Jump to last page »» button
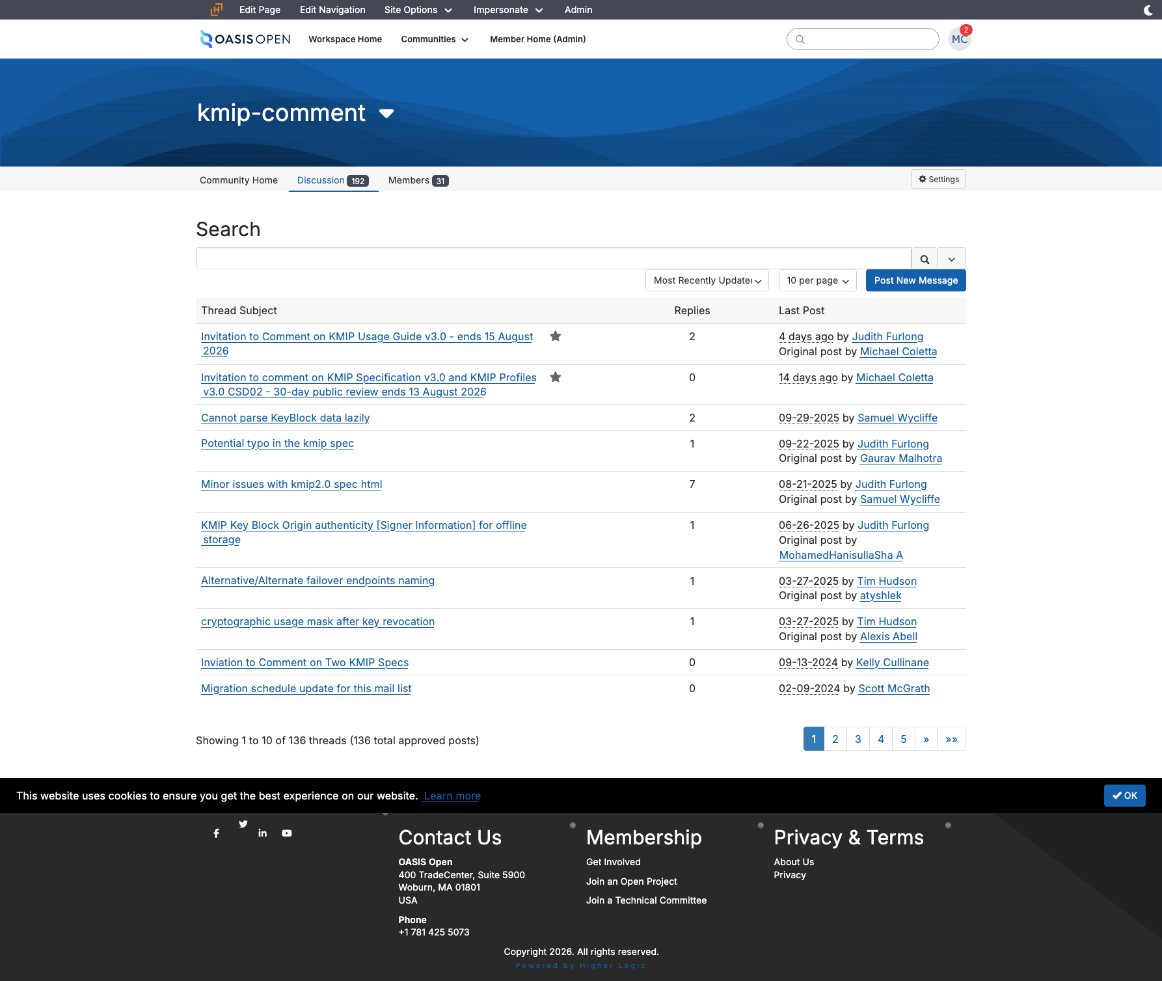The image size is (1162, 981). click(x=951, y=739)
